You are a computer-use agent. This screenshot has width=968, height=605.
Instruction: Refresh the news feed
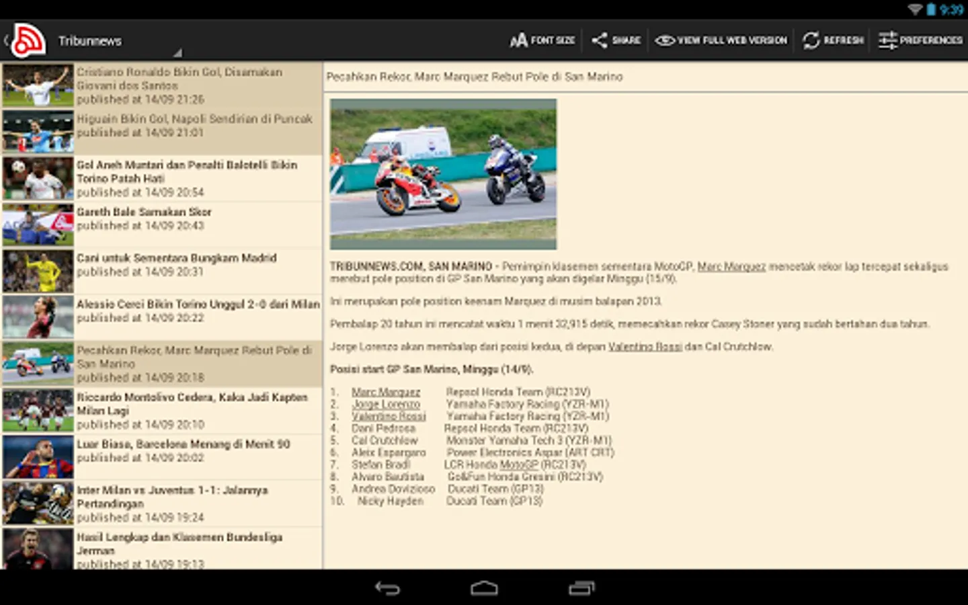(833, 40)
